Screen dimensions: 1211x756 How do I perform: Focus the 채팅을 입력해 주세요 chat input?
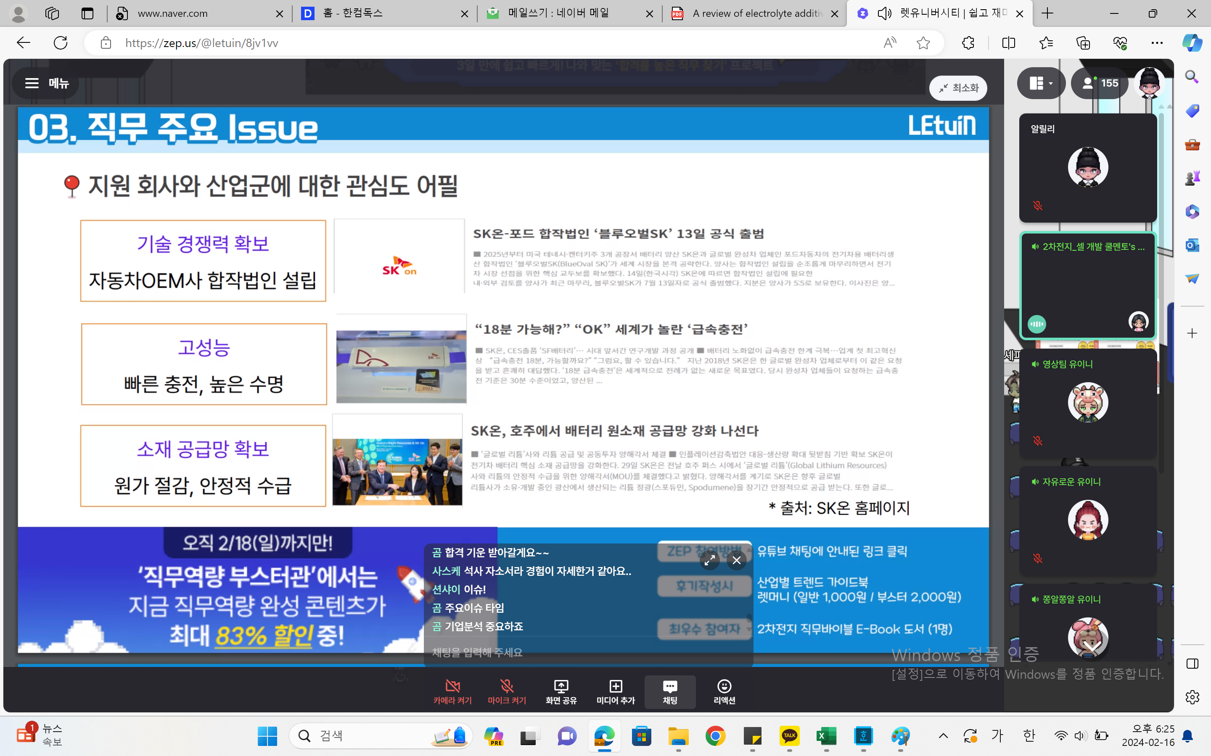pos(588,653)
